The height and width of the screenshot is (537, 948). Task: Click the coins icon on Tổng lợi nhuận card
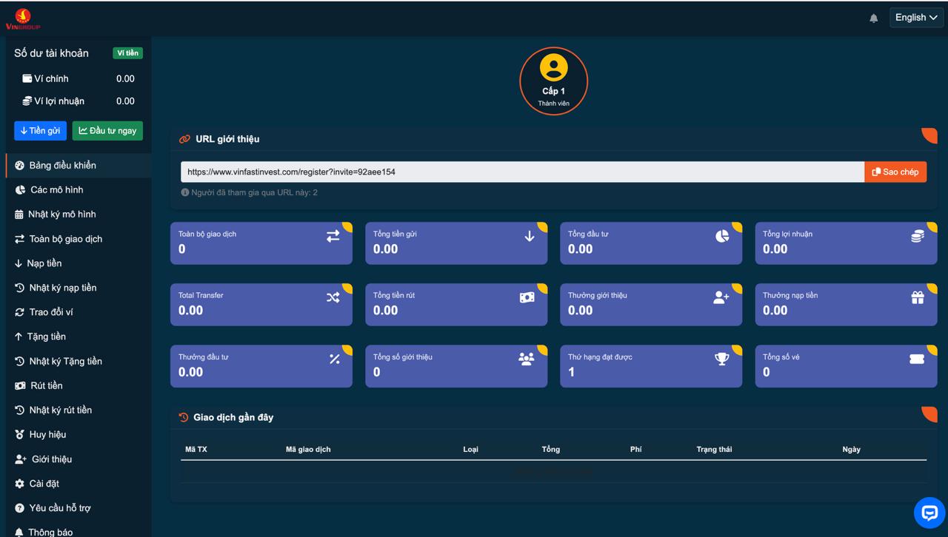(917, 236)
